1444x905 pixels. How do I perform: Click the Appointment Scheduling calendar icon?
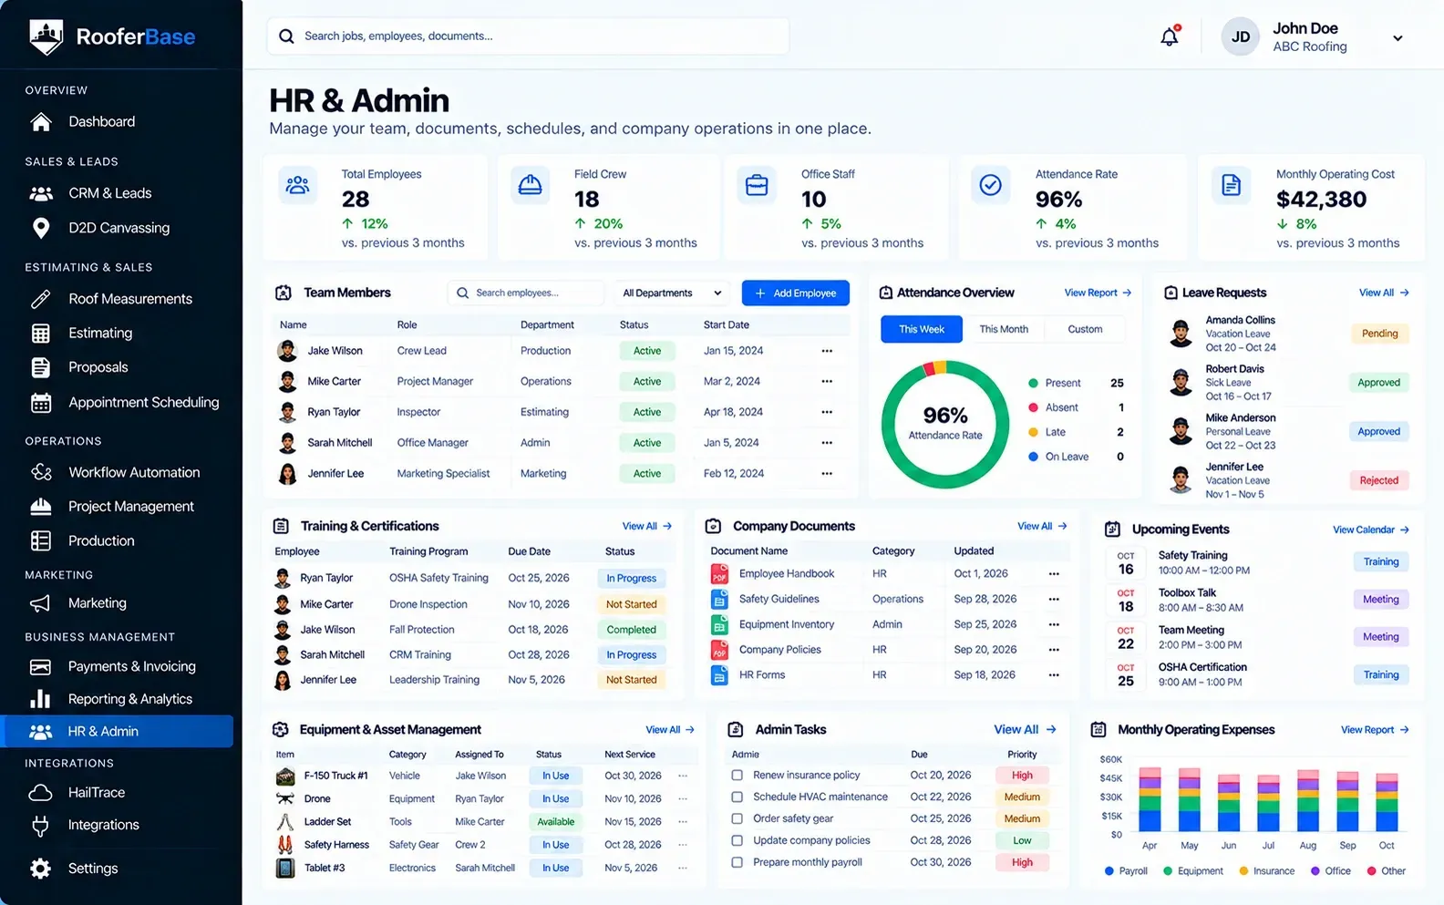41,403
